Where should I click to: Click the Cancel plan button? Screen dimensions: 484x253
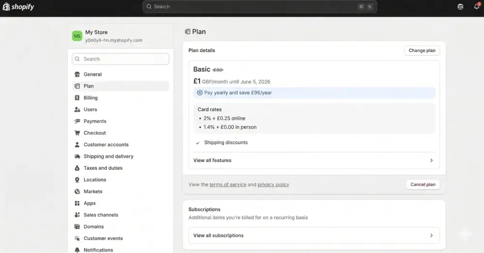tap(423, 184)
